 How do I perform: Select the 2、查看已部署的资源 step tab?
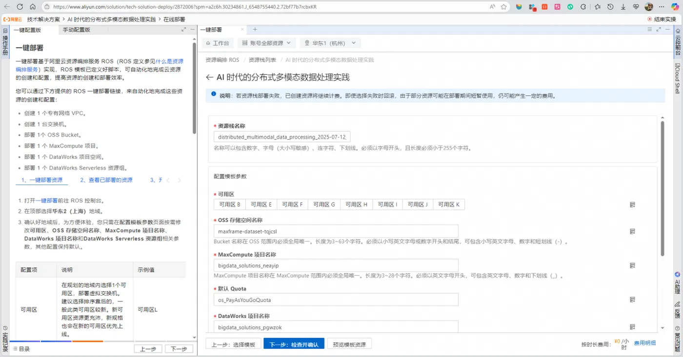pos(106,180)
